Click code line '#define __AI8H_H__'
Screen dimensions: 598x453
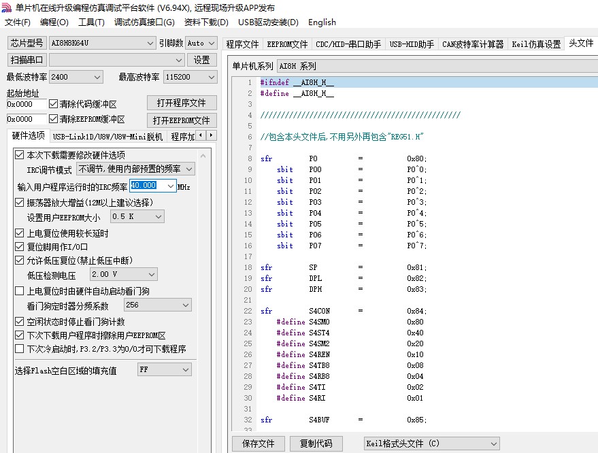tap(297, 93)
